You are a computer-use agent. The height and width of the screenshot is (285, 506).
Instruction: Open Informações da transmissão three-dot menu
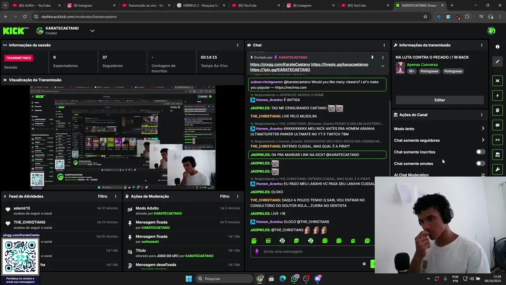pos(481,45)
